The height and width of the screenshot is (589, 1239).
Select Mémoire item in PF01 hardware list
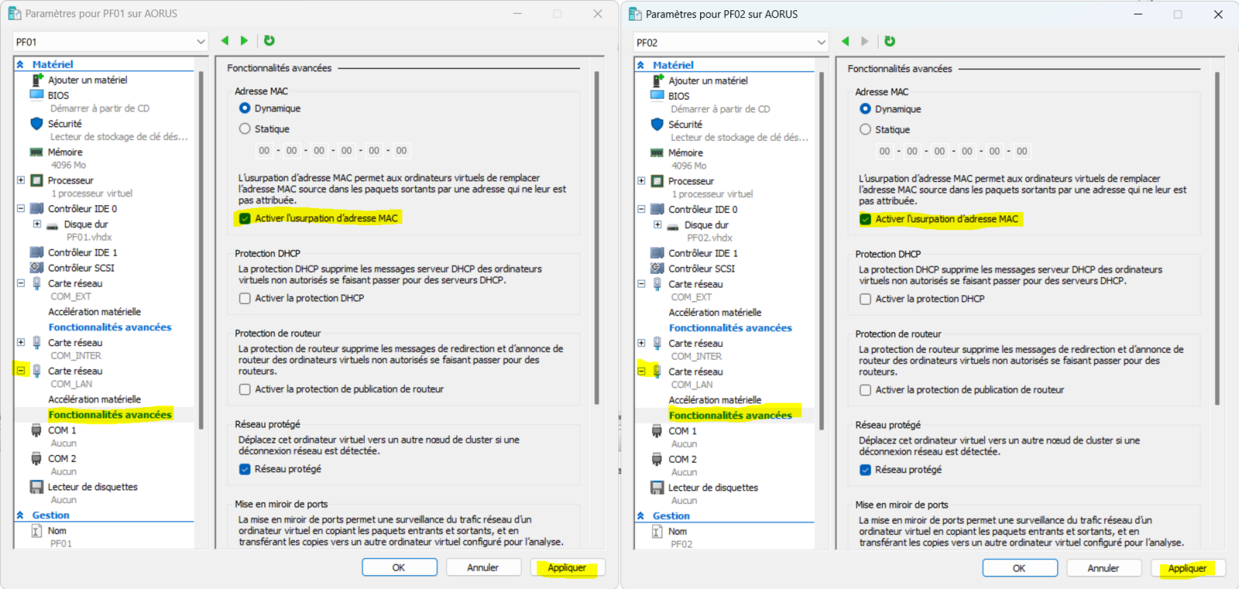pyautogui.click(x=64, y=152)
